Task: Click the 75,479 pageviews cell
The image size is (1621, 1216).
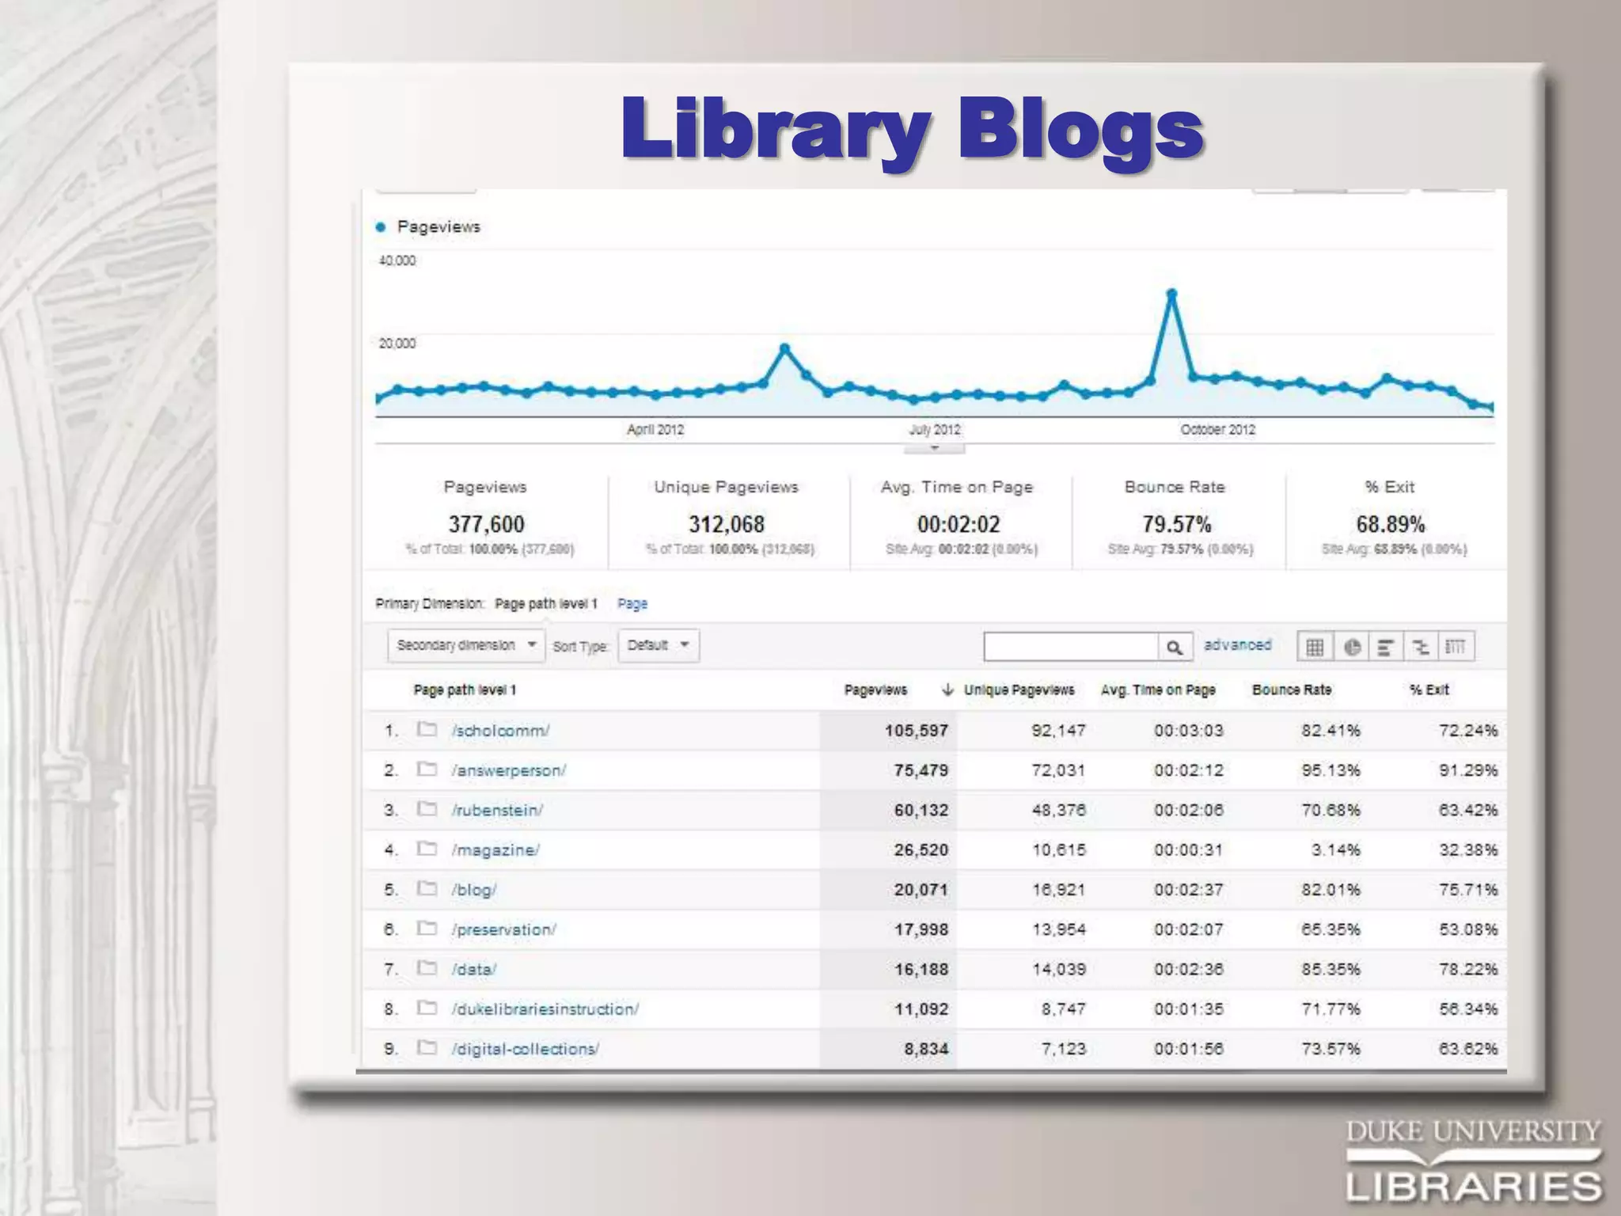Action: [921, 769]
